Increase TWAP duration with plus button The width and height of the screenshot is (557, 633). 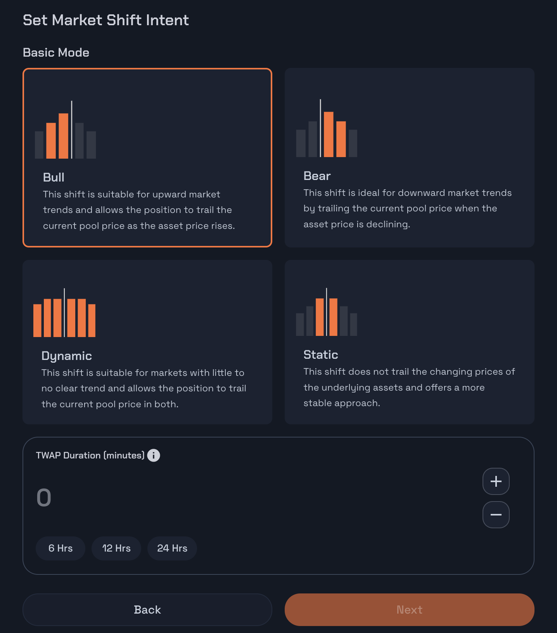[x=496, y=481]
